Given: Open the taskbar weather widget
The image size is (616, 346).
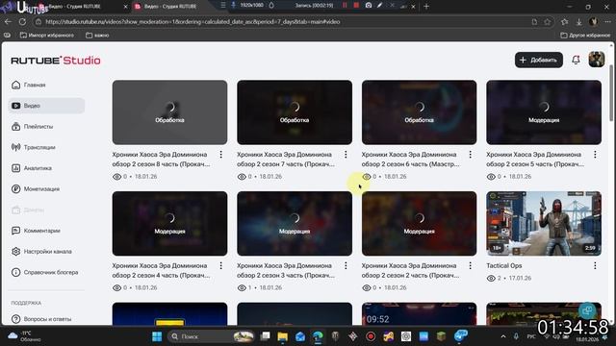Looking at the screenshot, I should pyautogui.click(x=24, y=336).
